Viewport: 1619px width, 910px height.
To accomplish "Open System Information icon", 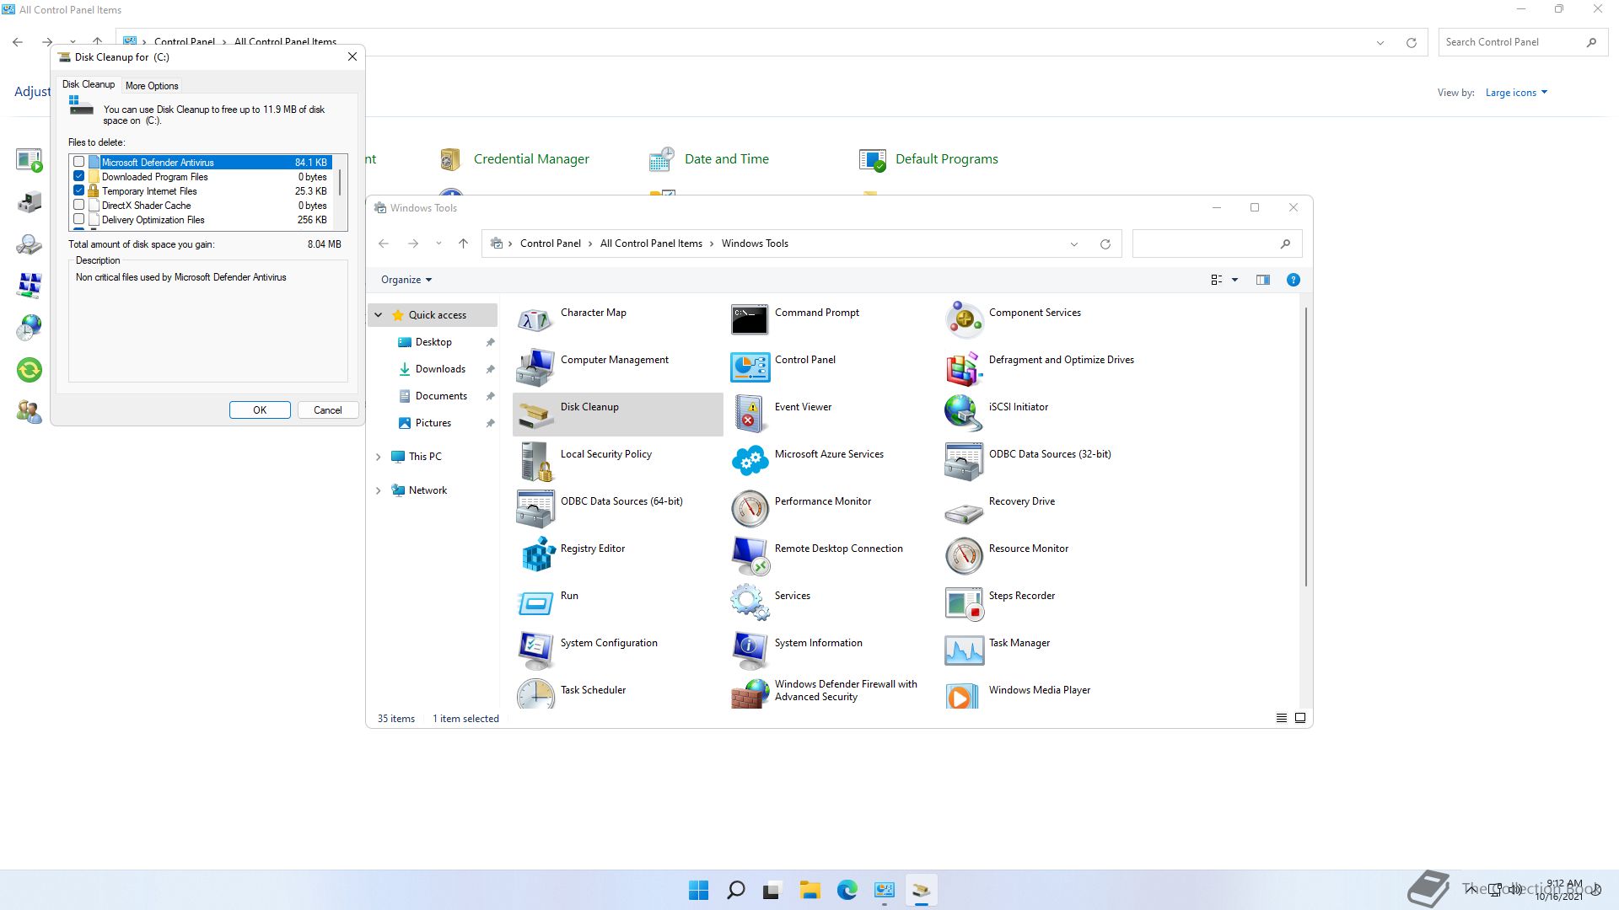I will pyautogui.click(x=750, y=650).
